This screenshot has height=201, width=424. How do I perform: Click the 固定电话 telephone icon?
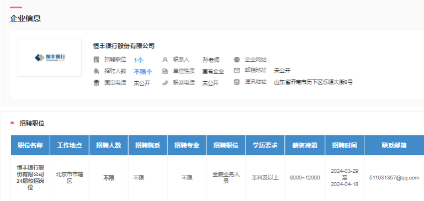pyautogui.click(x=96, y=83)
